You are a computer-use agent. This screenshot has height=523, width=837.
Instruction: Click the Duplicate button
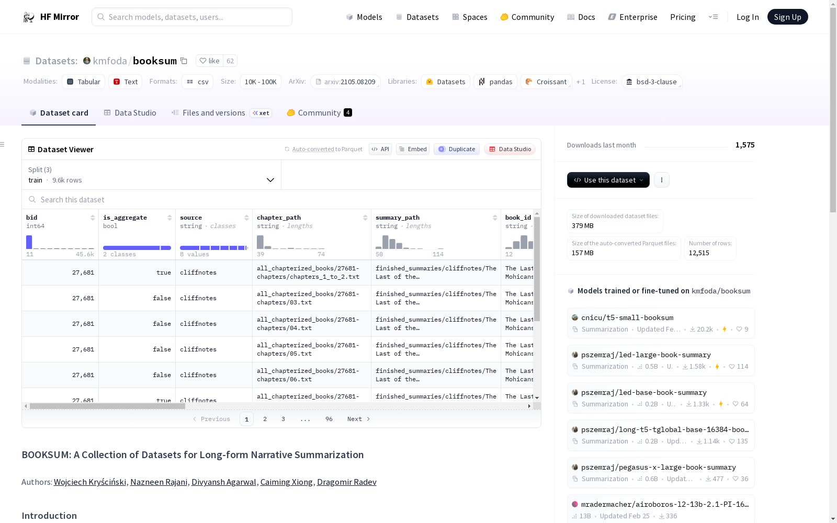457,149
